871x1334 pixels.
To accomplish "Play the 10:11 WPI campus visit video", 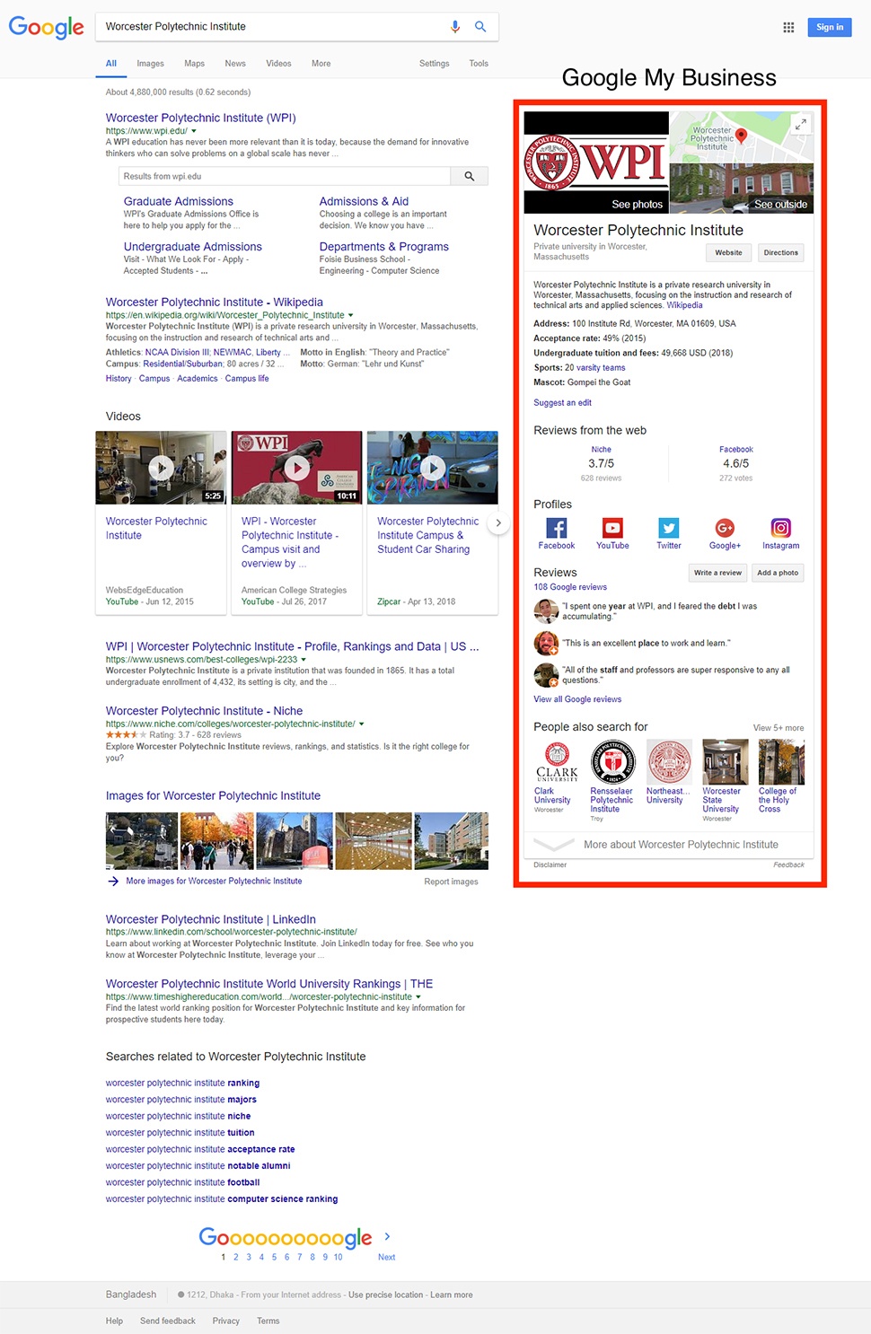I will [x=296, y=468].
